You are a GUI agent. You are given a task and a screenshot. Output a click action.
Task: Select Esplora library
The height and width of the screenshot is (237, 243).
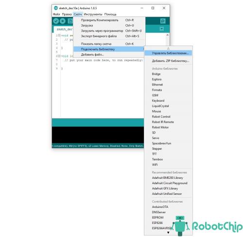click(x=168, y=79)
